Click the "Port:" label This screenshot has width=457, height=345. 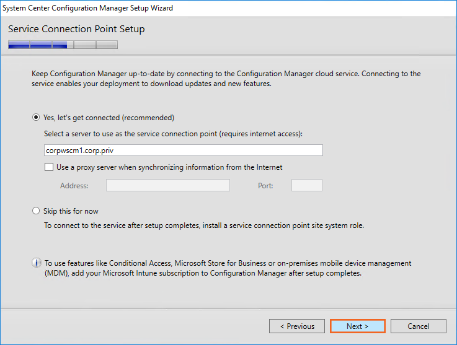click(x=265, y=186)
